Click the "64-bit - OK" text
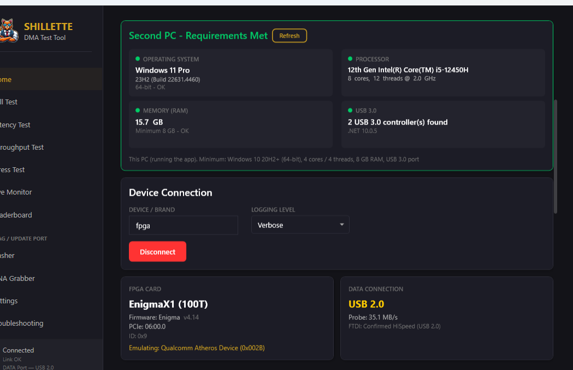 (x=150, y=87)
